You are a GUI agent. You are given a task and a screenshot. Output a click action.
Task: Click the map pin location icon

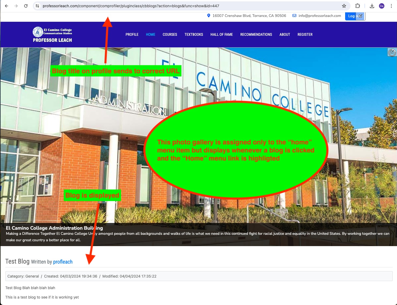click(x=209, y=16)
